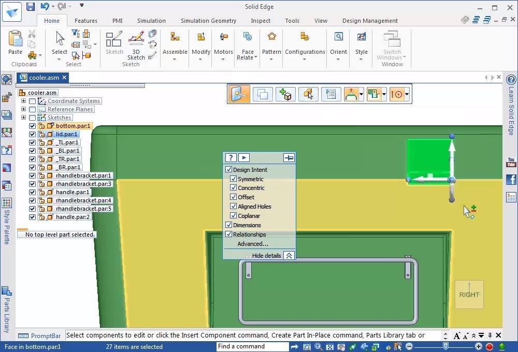Expand the Reference Planes tree node
This screenshot has width=518, height=352.
(x=23, y=109)
